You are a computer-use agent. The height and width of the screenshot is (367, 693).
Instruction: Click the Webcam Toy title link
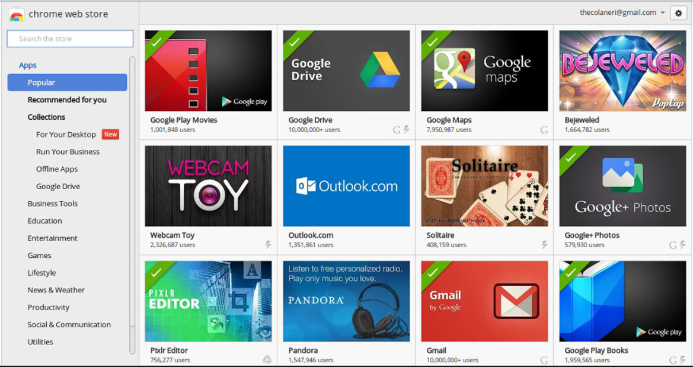tap(173, 235)
